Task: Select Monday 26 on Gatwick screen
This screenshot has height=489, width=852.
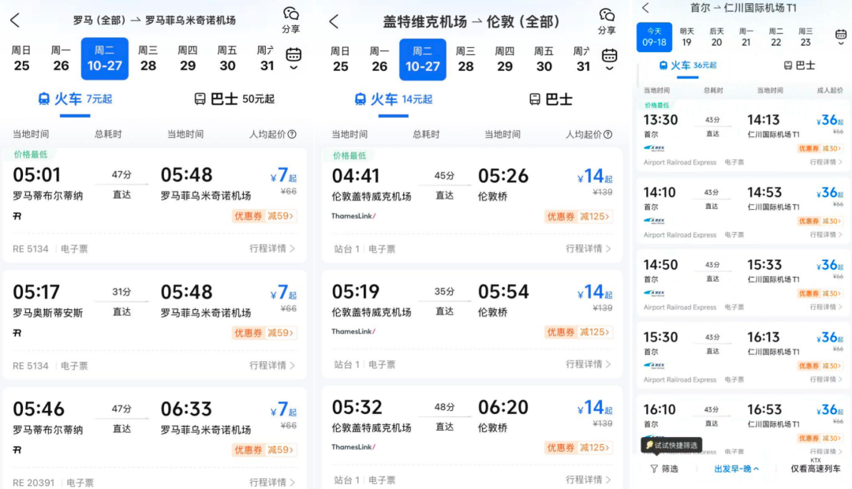Action: pos(379,60)
